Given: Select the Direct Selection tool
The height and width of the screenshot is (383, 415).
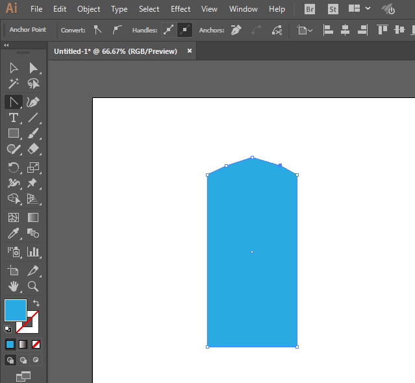Looking at the screenshot, I should [33, 68].
